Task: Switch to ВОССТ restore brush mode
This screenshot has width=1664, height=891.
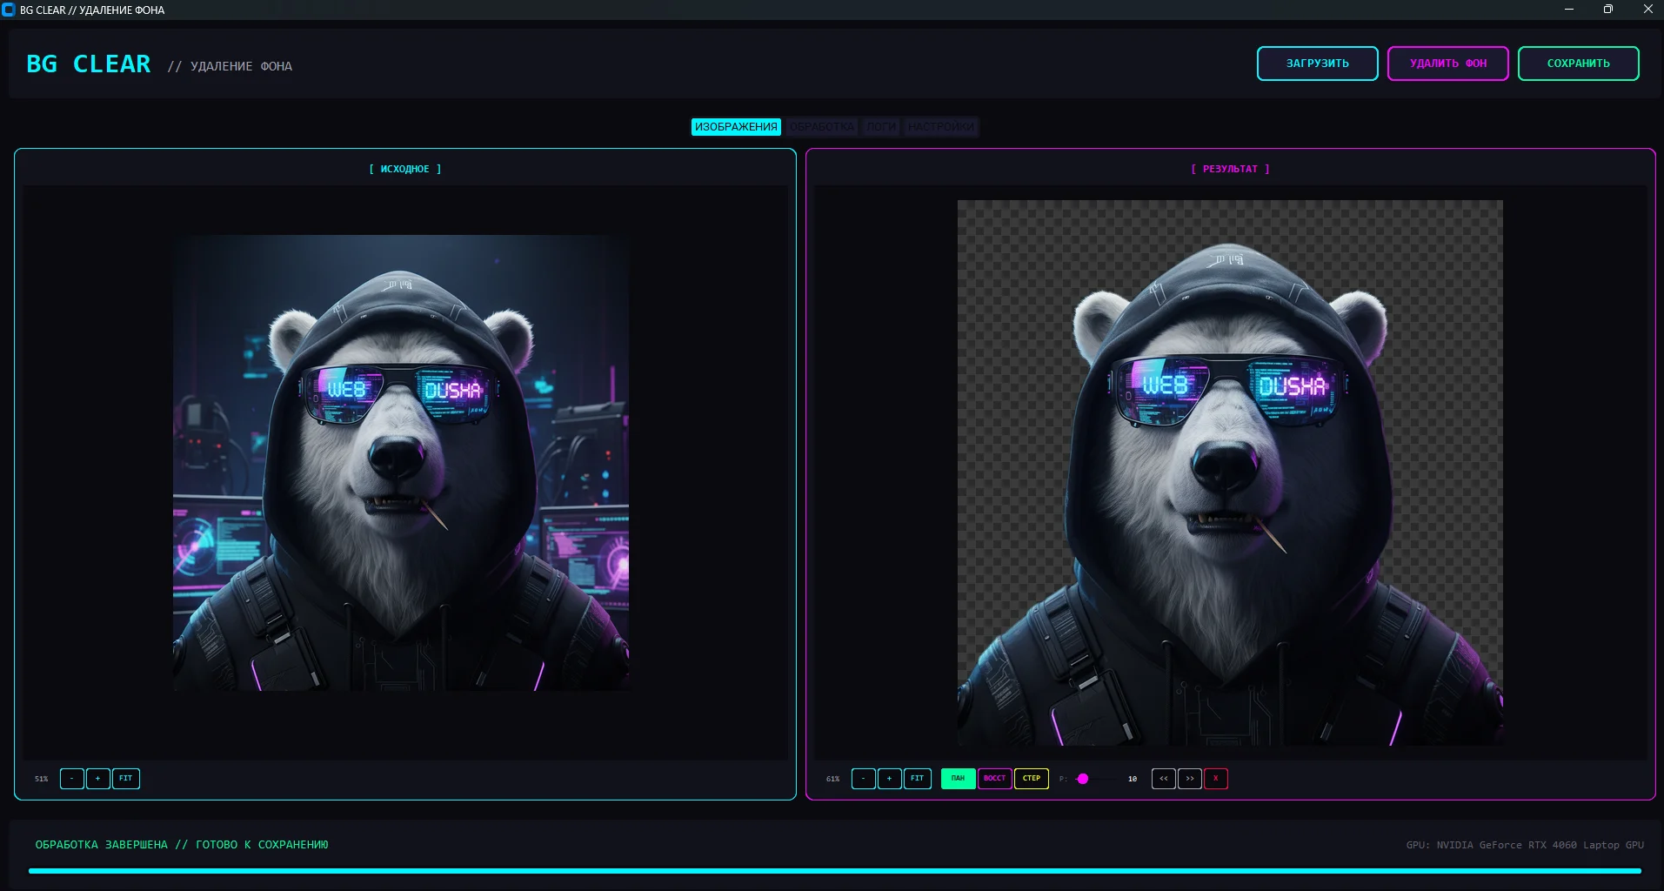Action: [994, 779]
